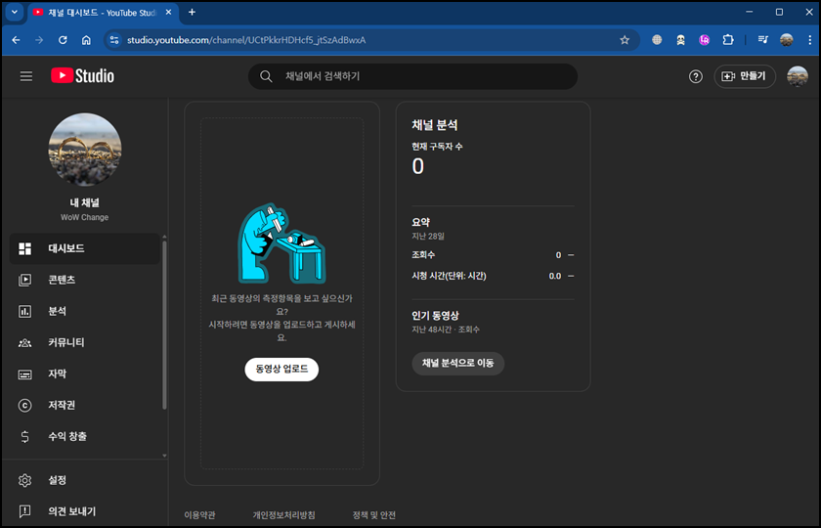
Task: Click 채널 분석으로 이동 button
Action: [458, 363]
